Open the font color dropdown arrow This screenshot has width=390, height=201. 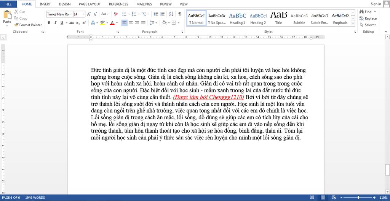coord(117,23)
